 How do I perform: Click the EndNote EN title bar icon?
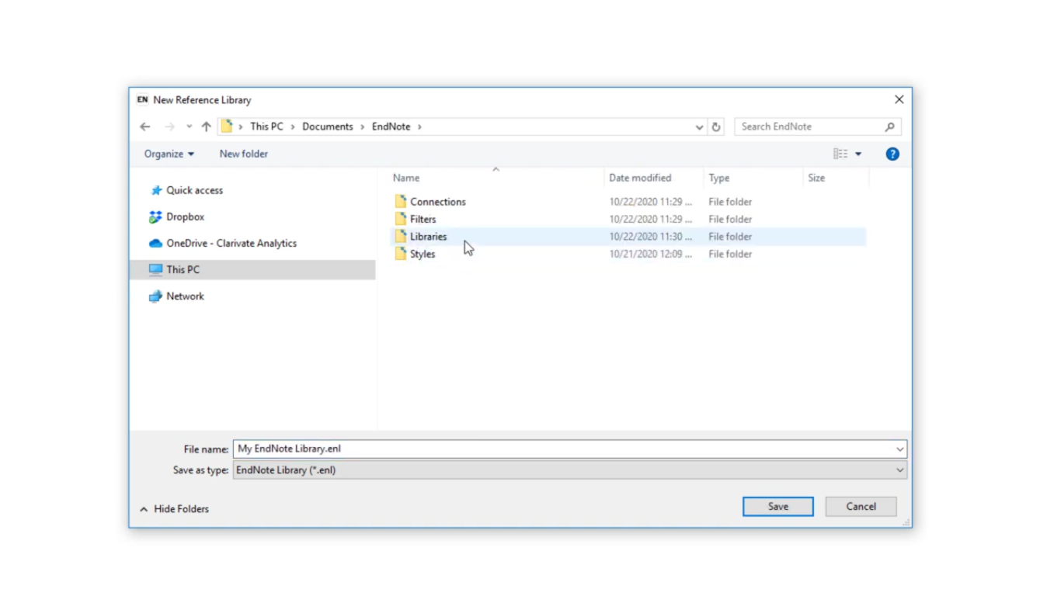142,99
